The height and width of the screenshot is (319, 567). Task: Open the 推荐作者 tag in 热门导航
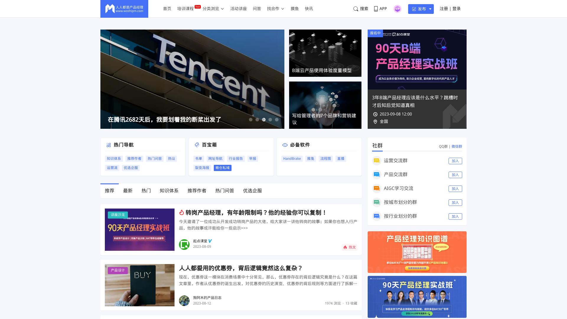tap(134, 159)
